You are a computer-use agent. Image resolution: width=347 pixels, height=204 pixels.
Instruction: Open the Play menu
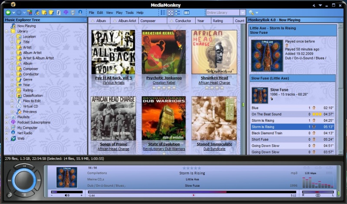point(119,13)
